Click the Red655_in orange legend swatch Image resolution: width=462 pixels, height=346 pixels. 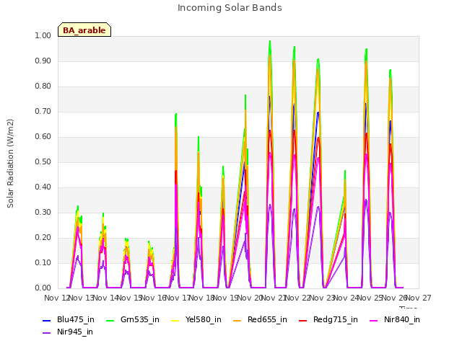[237, 320]
